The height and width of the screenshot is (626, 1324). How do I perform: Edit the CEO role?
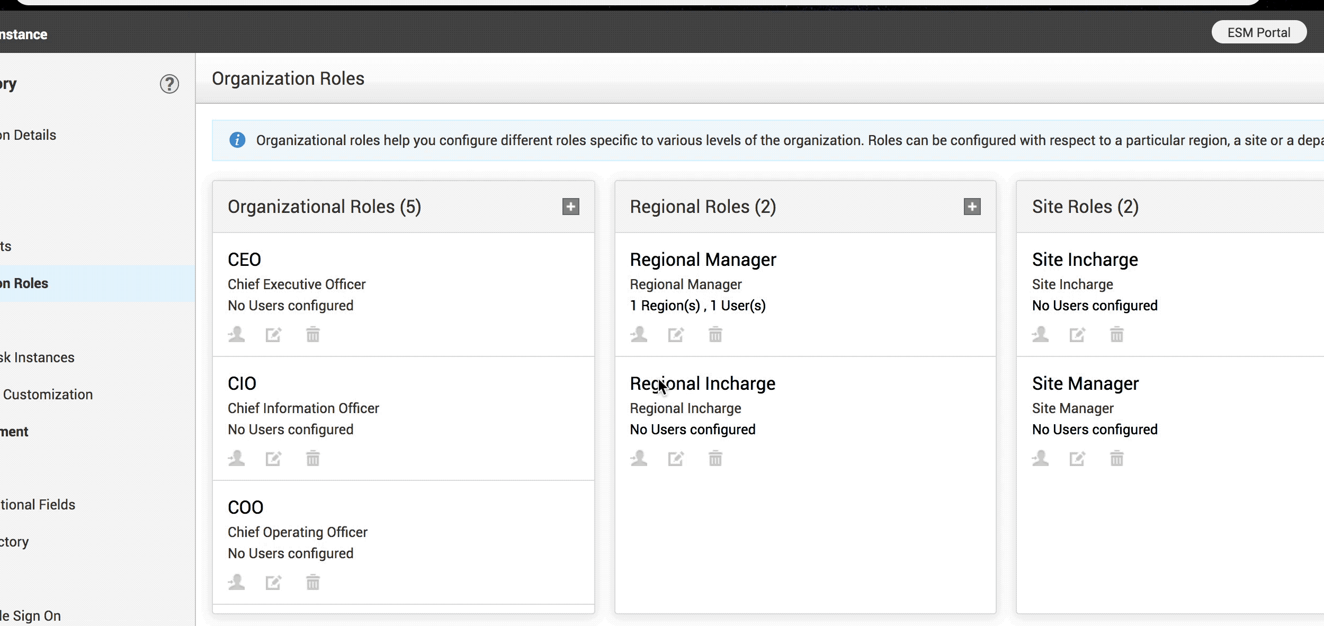(x=273, y=335)
